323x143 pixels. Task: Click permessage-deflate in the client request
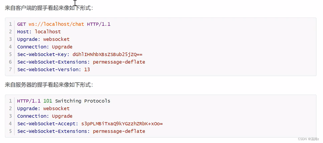coord(119,62)
